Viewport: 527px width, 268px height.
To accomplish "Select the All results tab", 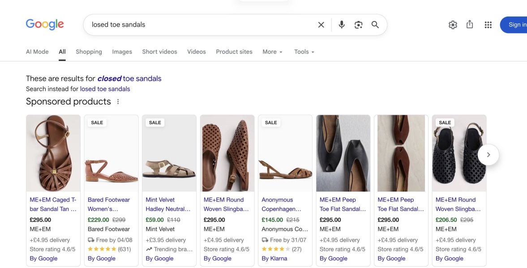I will point(62,52).
